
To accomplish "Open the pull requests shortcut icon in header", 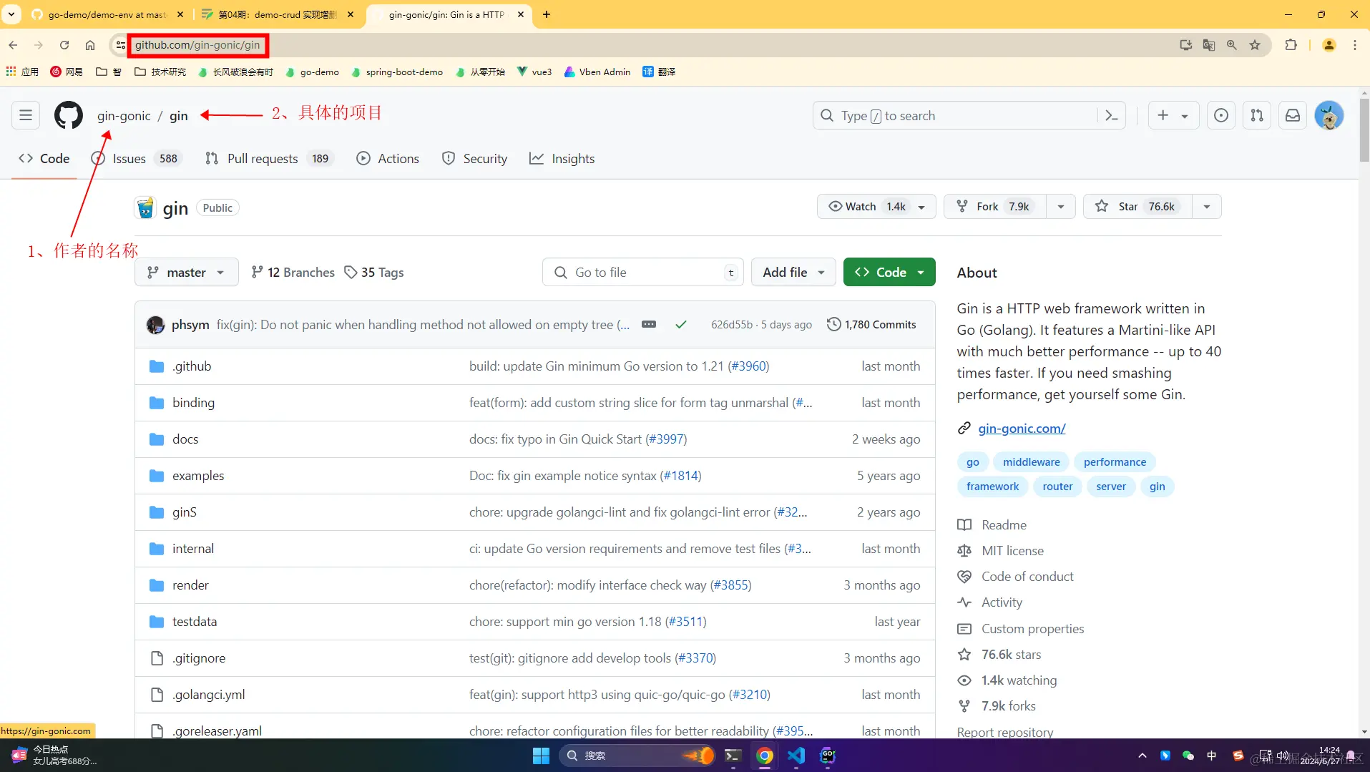I will [1257, 115].
